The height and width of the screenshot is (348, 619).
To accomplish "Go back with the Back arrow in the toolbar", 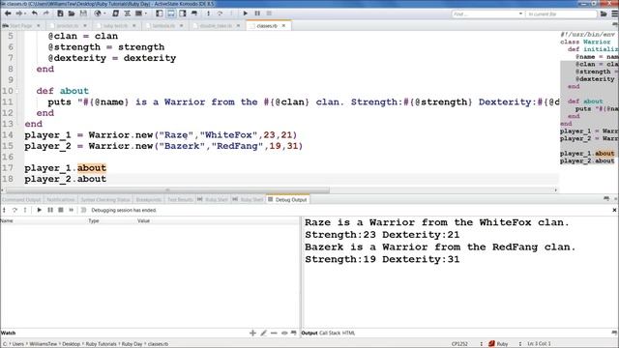I will [x=8, y=14].
